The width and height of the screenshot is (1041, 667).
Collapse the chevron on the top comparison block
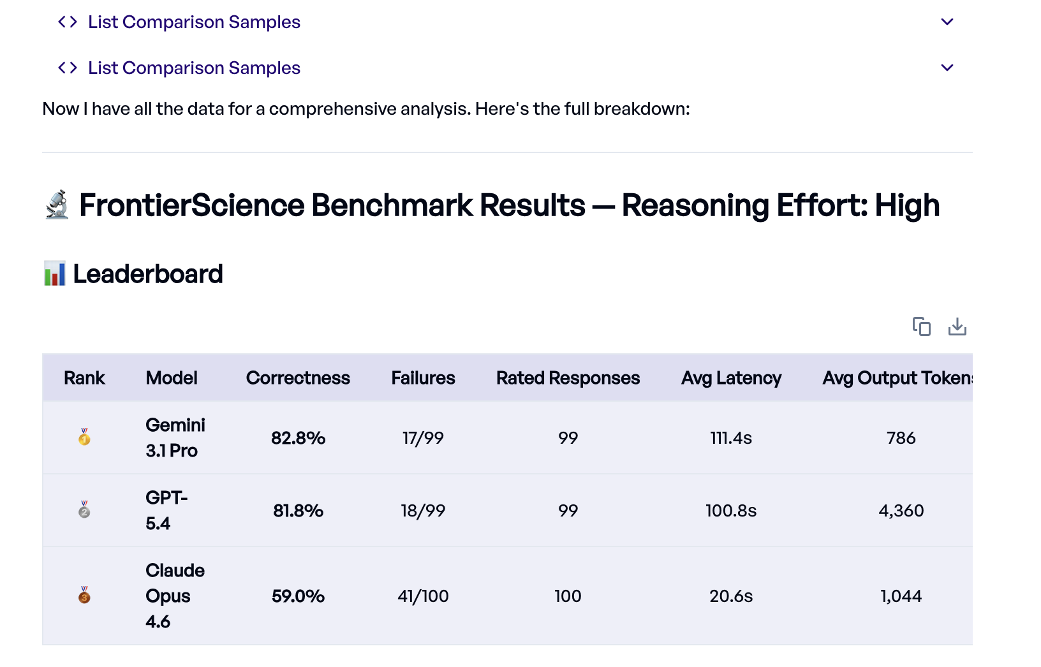[947, 22]
